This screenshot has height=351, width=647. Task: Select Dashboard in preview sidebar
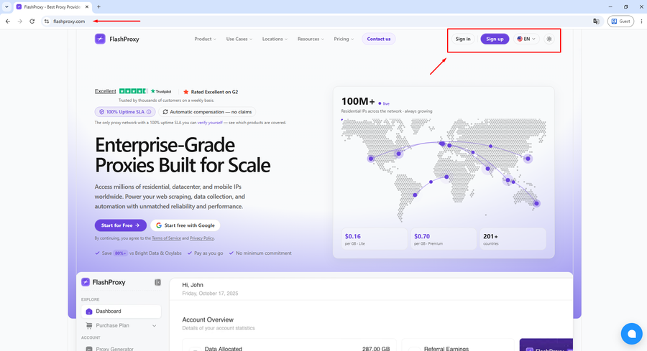121,312
